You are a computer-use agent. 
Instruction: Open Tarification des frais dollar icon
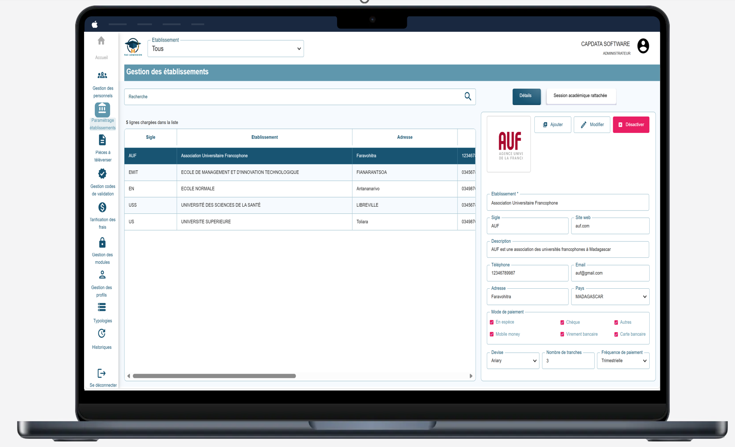(x=102, y=208)
